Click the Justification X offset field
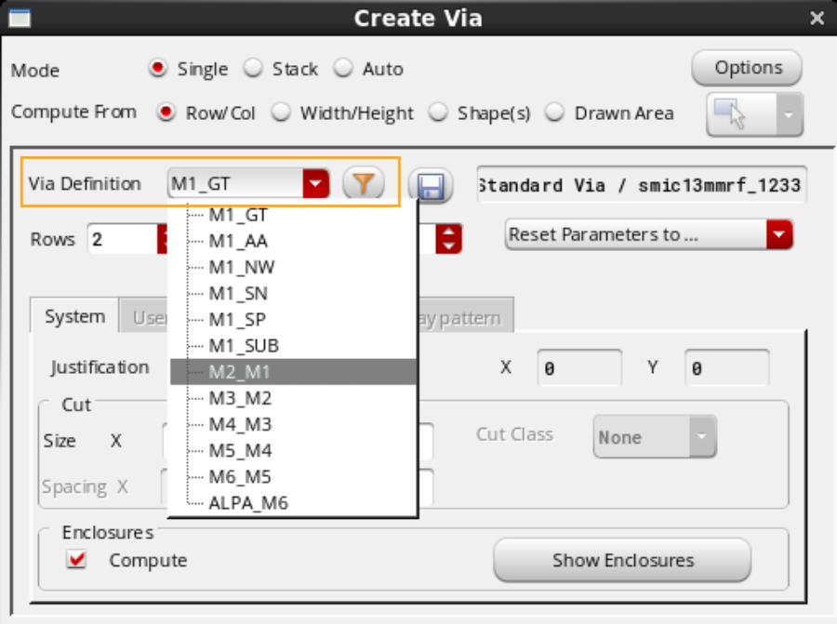The image size is (837, 624). click(579, 368)
